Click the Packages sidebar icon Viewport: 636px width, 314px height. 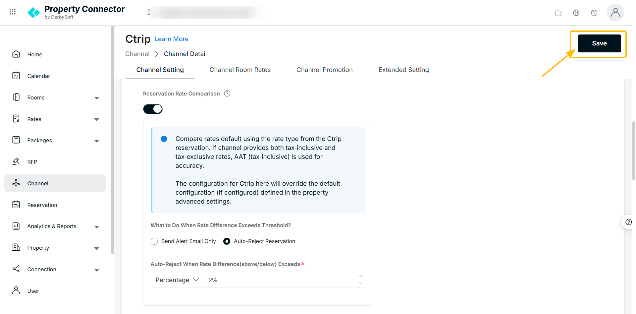click(16, 140)
